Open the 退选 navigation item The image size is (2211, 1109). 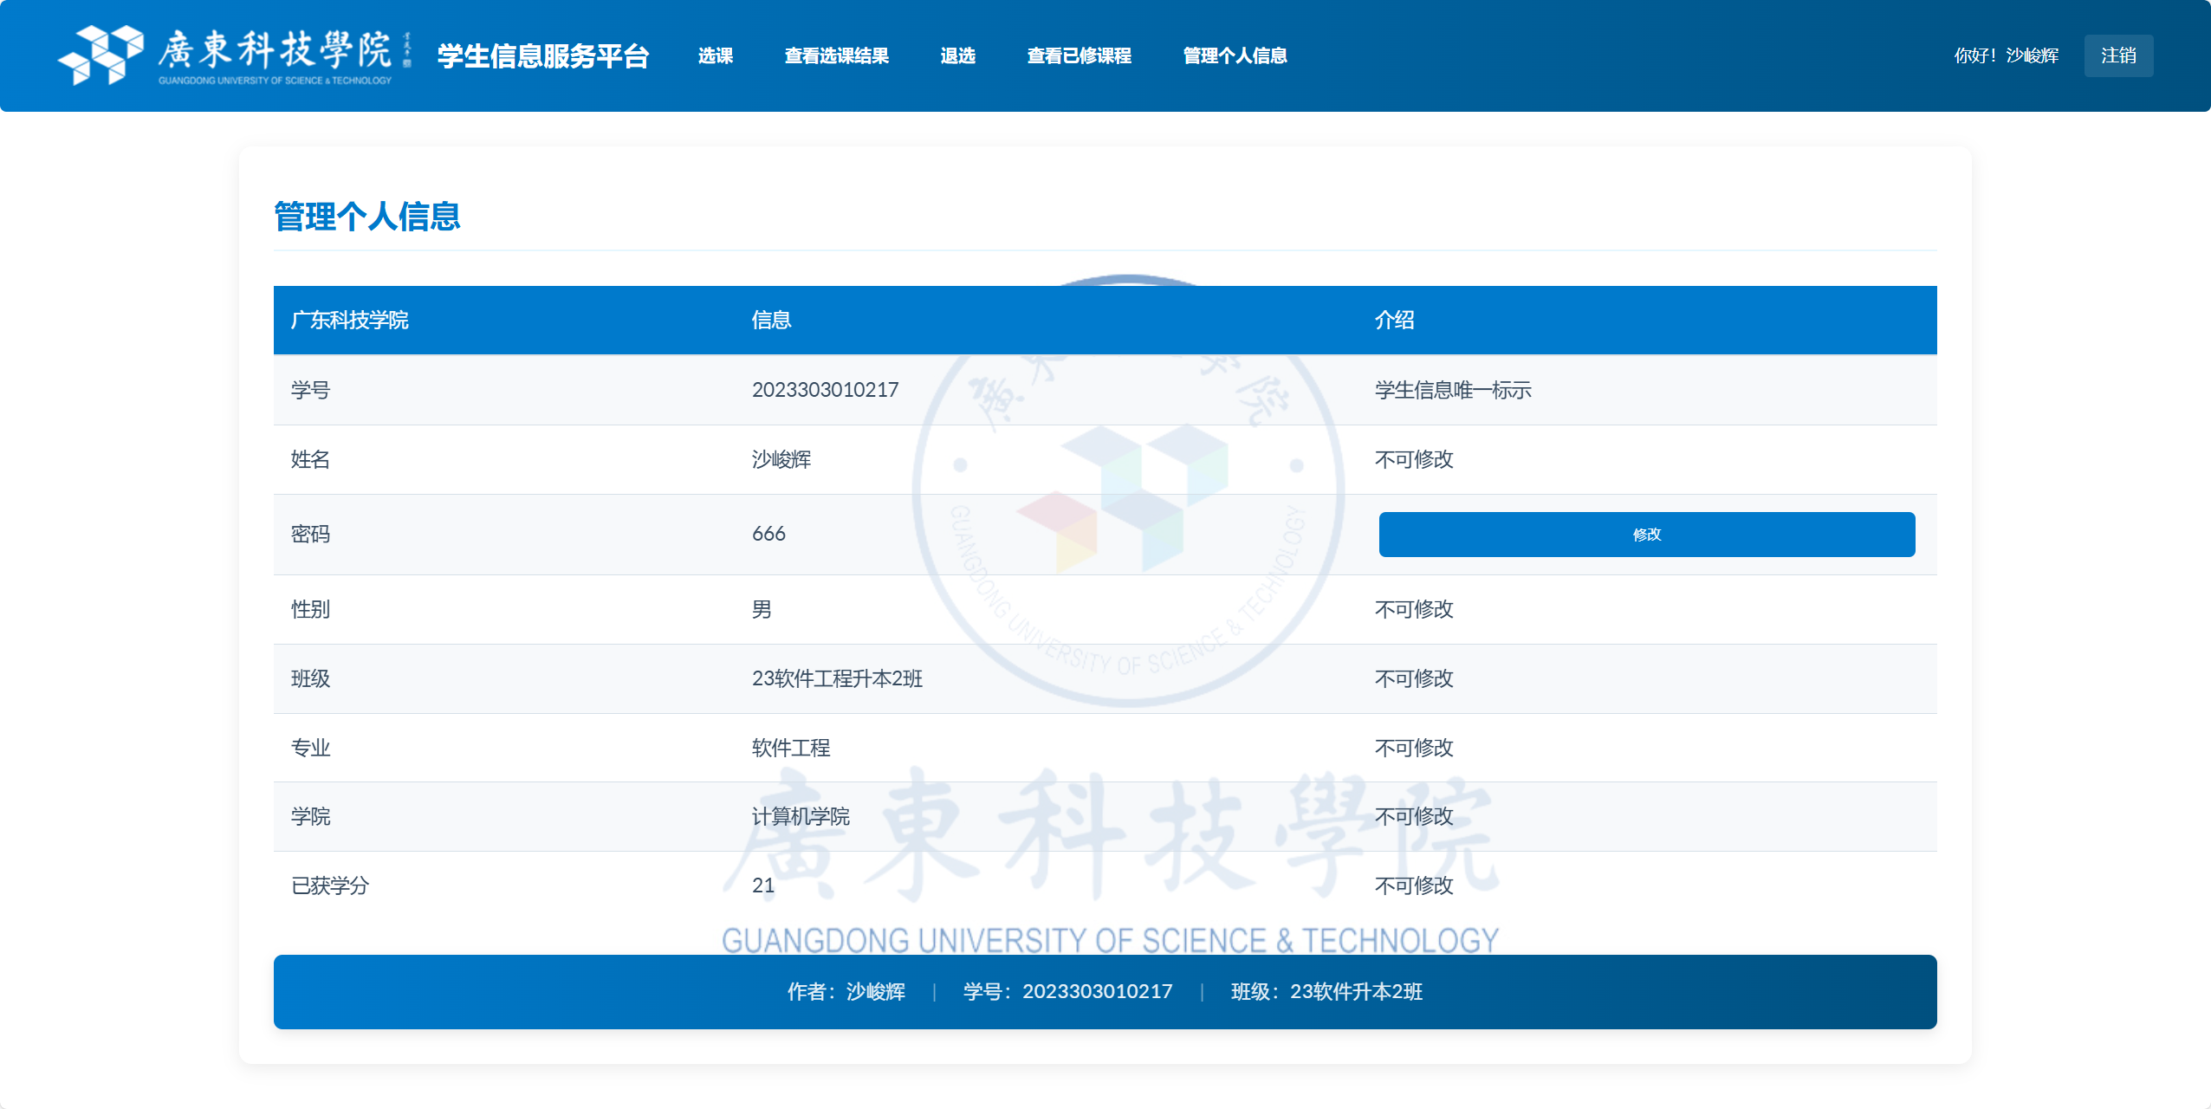[957, 55]
